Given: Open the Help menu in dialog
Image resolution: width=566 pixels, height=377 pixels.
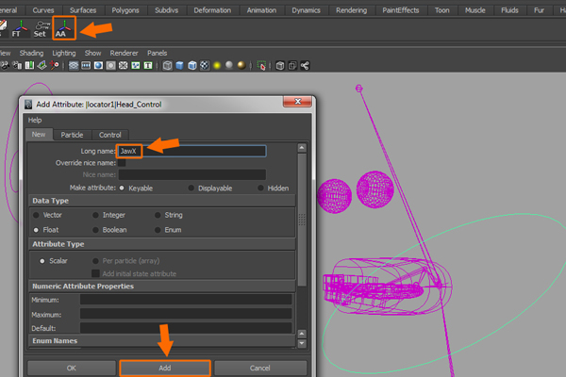Looking at the screenshot, I should click(x=35, y=120).
